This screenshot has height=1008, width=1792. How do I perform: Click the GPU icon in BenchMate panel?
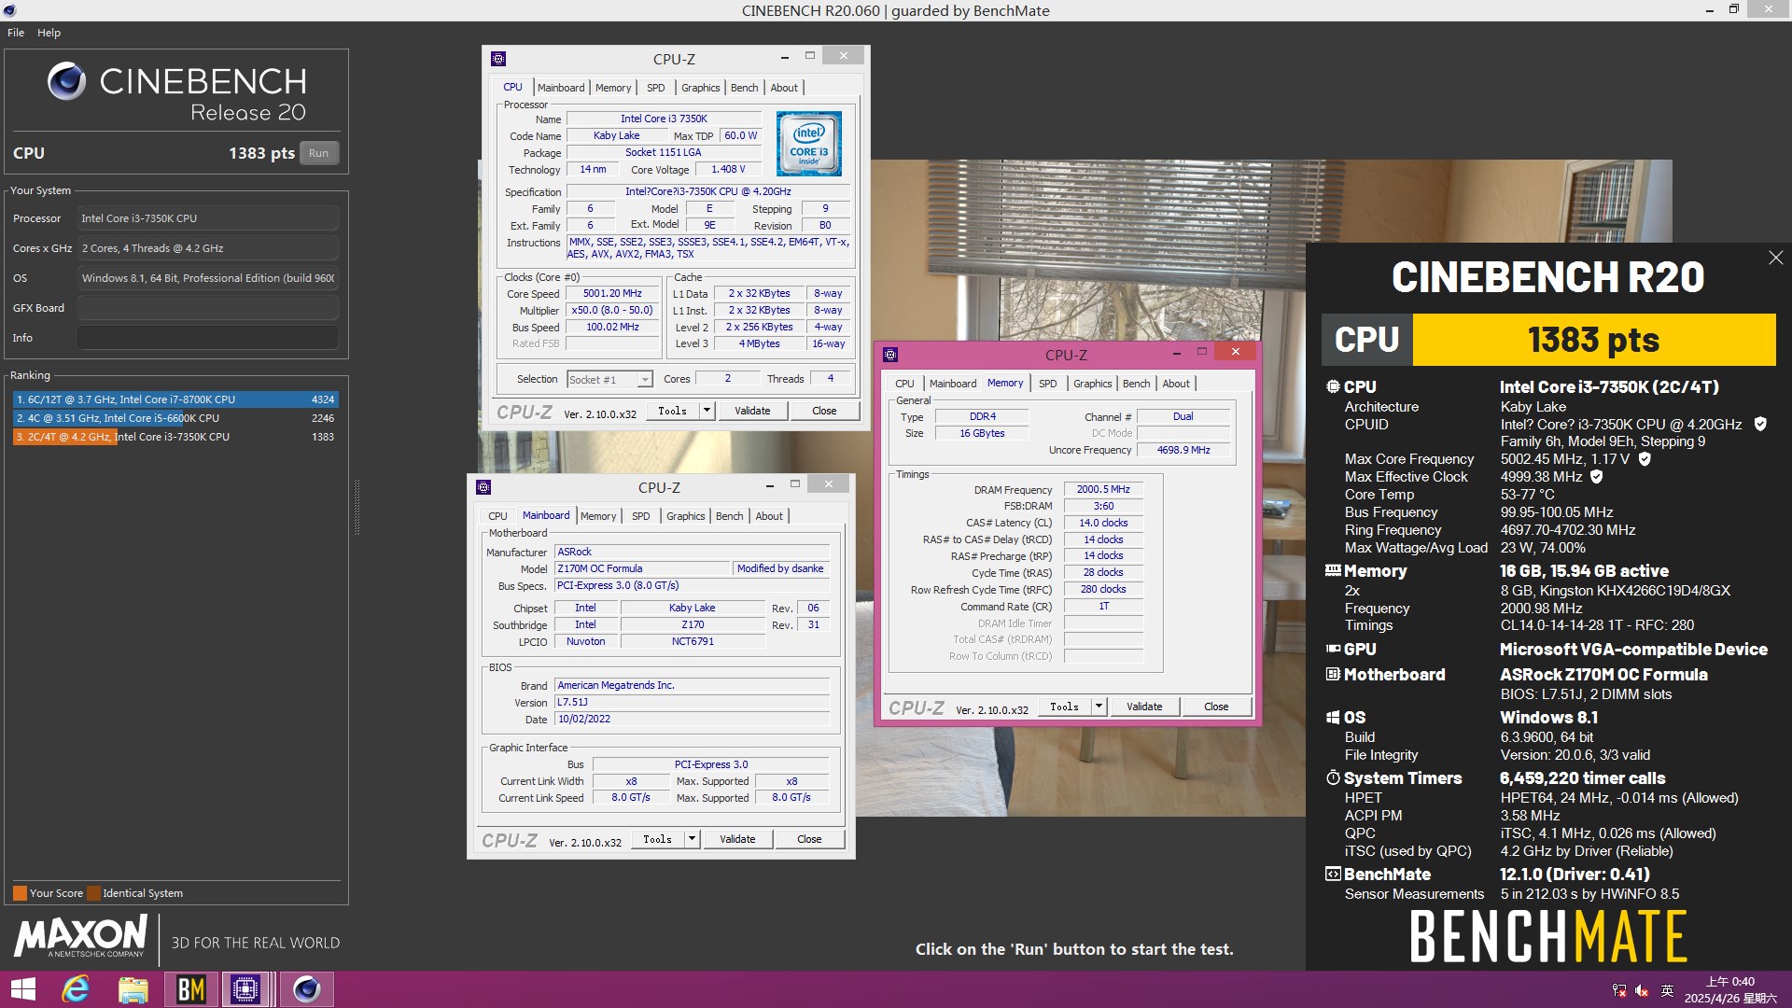pos(1333,649)
